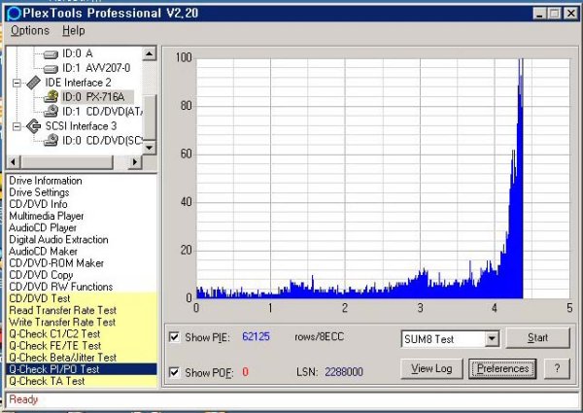Screen dimensions: 583x413
Task: Open CD/DVD Copy function
Action: click(x=41, y=275)
